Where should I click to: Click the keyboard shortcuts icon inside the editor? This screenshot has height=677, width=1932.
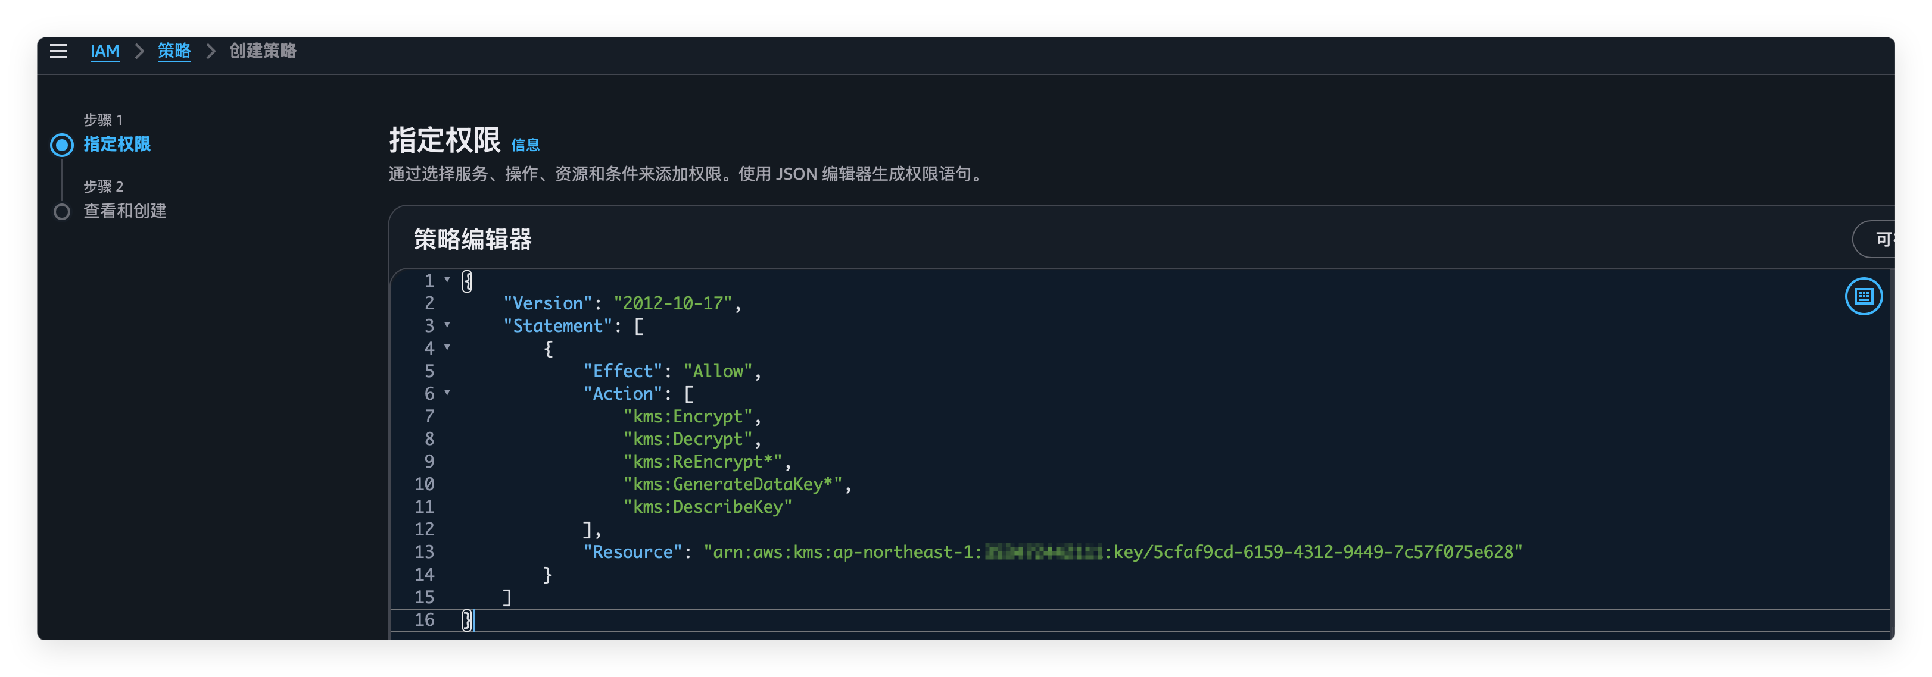click(x=1865, y=297)
